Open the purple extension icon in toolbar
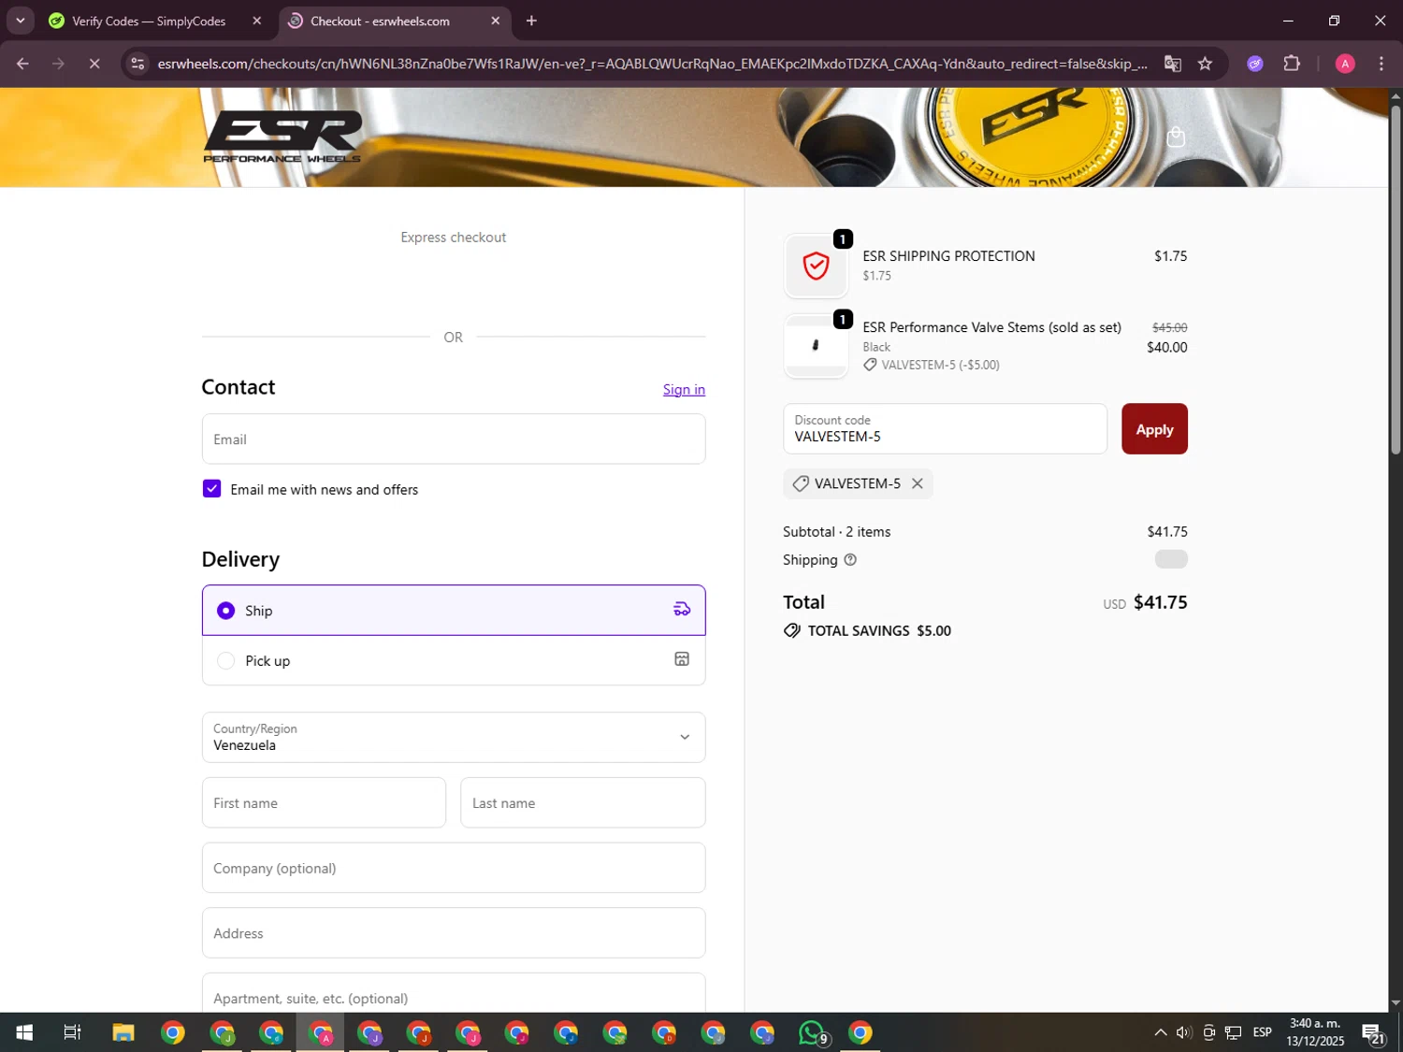 [x=1255, y=64]
